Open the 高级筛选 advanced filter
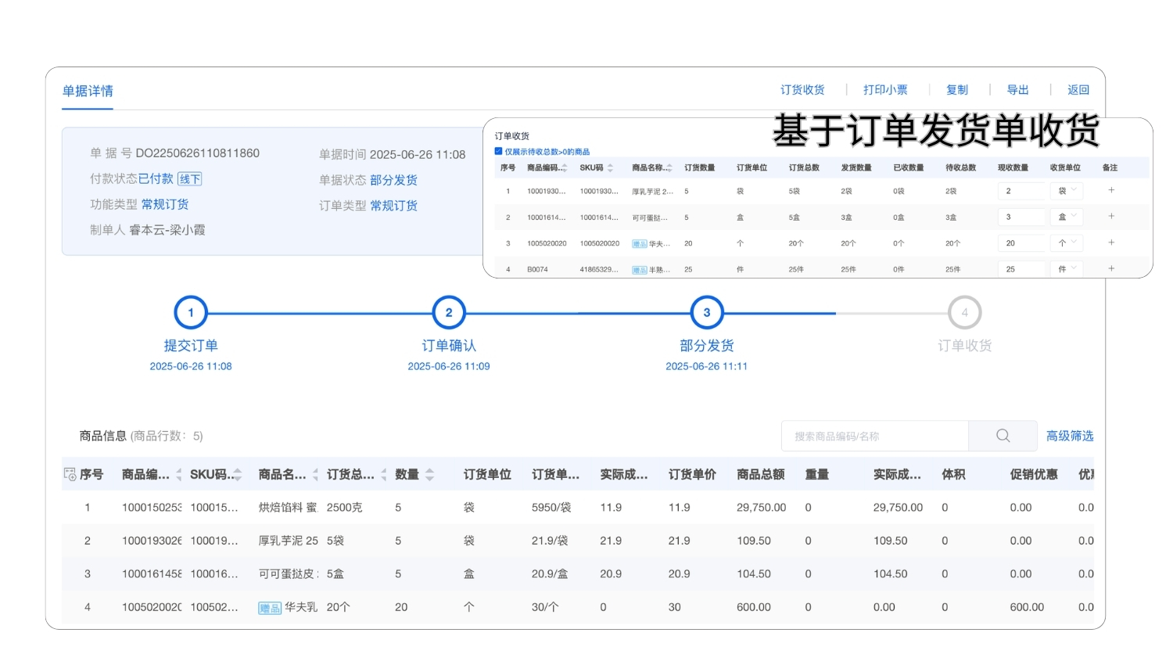 pyautogui.click(x=1070, y=436)
